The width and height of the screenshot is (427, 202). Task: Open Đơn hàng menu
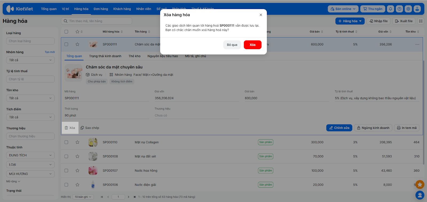(101, 9)
